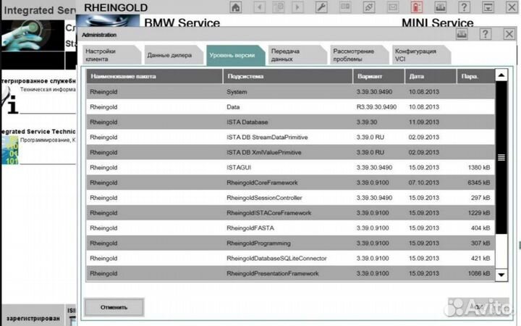
Task: Click the 1380 kB size cell
Action: (479, 167)
